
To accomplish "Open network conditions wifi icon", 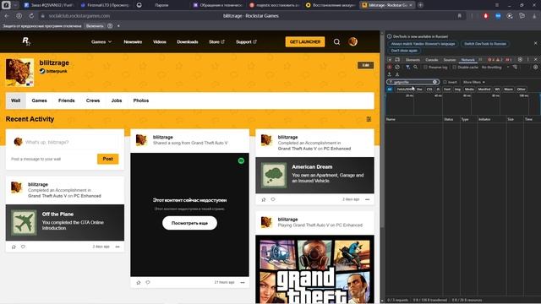I will [x=515, y=67].
